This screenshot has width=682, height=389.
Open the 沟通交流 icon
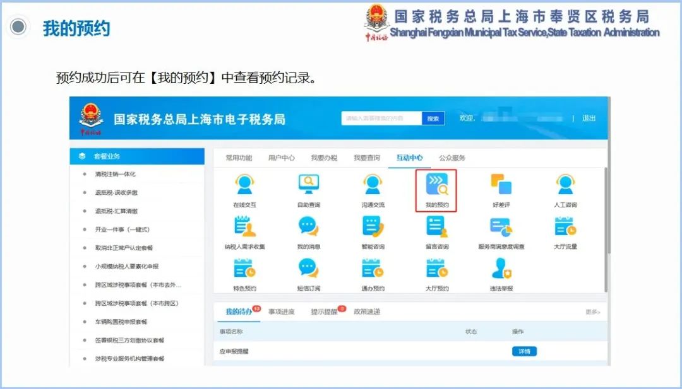tap(373, 185)
